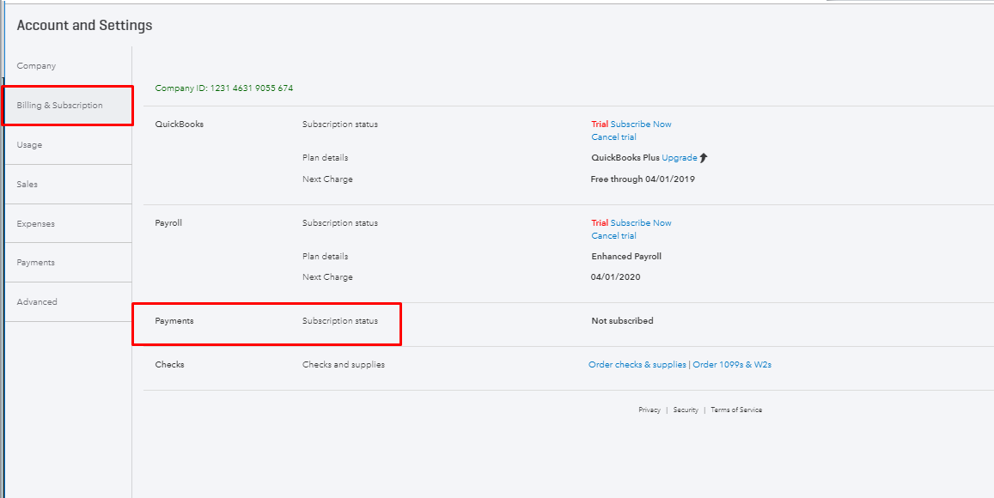The height and width of the screenshot is (498, 994).
Task: Click Subscribe Now for Payroll
Action: tap(641, 222)
